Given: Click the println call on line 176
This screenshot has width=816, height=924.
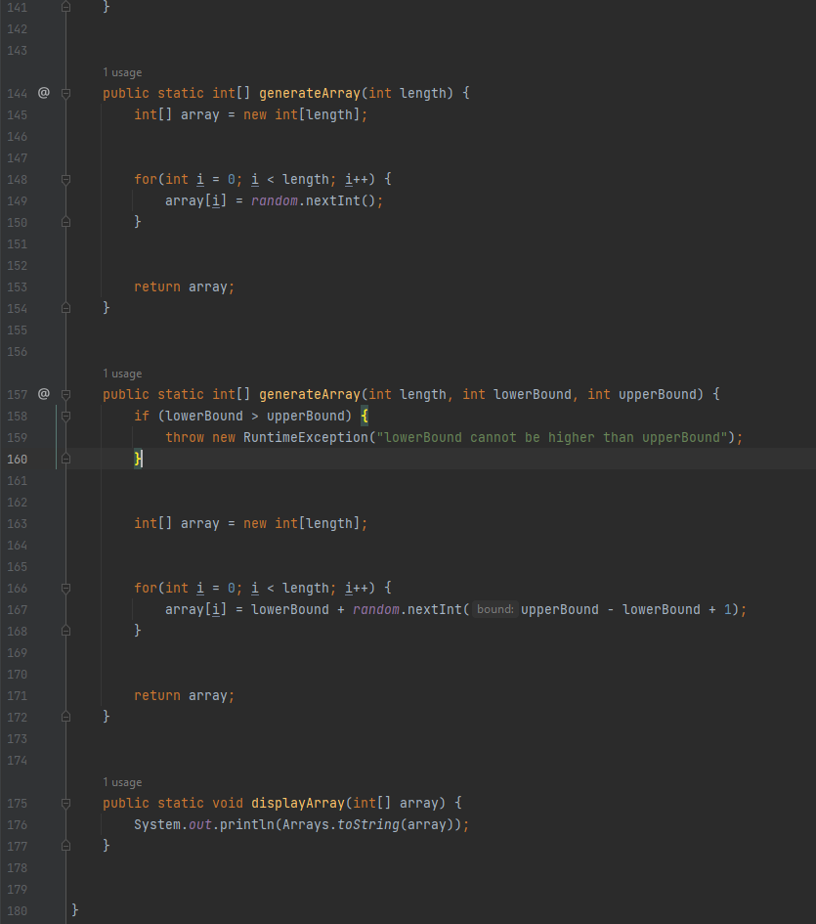Looking at the screenshot, I should coord(247,824).
